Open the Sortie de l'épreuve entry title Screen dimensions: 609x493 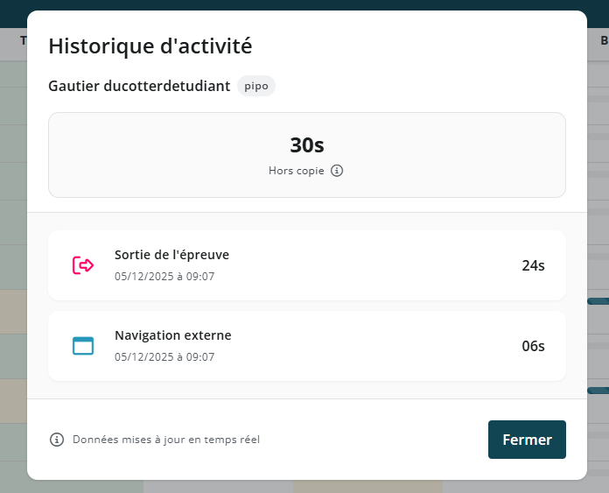coord(171,255)
